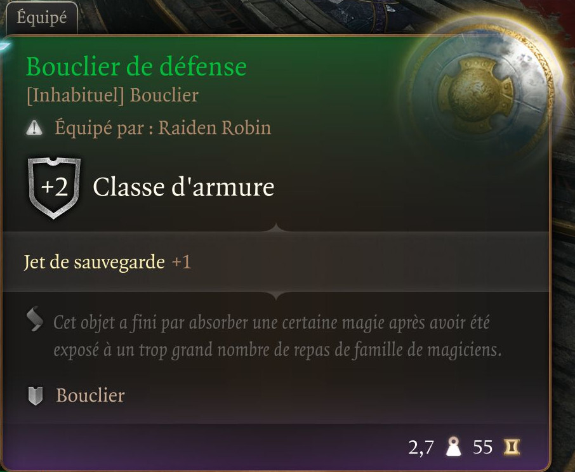The image size is (575, 472).
Task: Click the warning triangle icon
Action: coord(34,128)
